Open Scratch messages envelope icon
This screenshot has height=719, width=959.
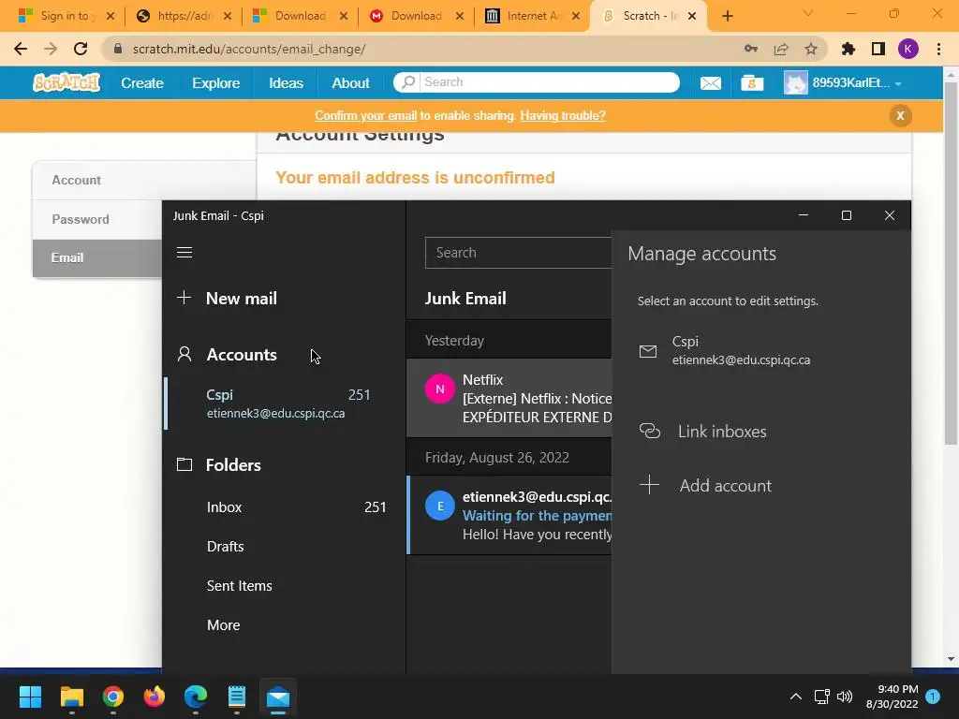click(x=710, y=82)
